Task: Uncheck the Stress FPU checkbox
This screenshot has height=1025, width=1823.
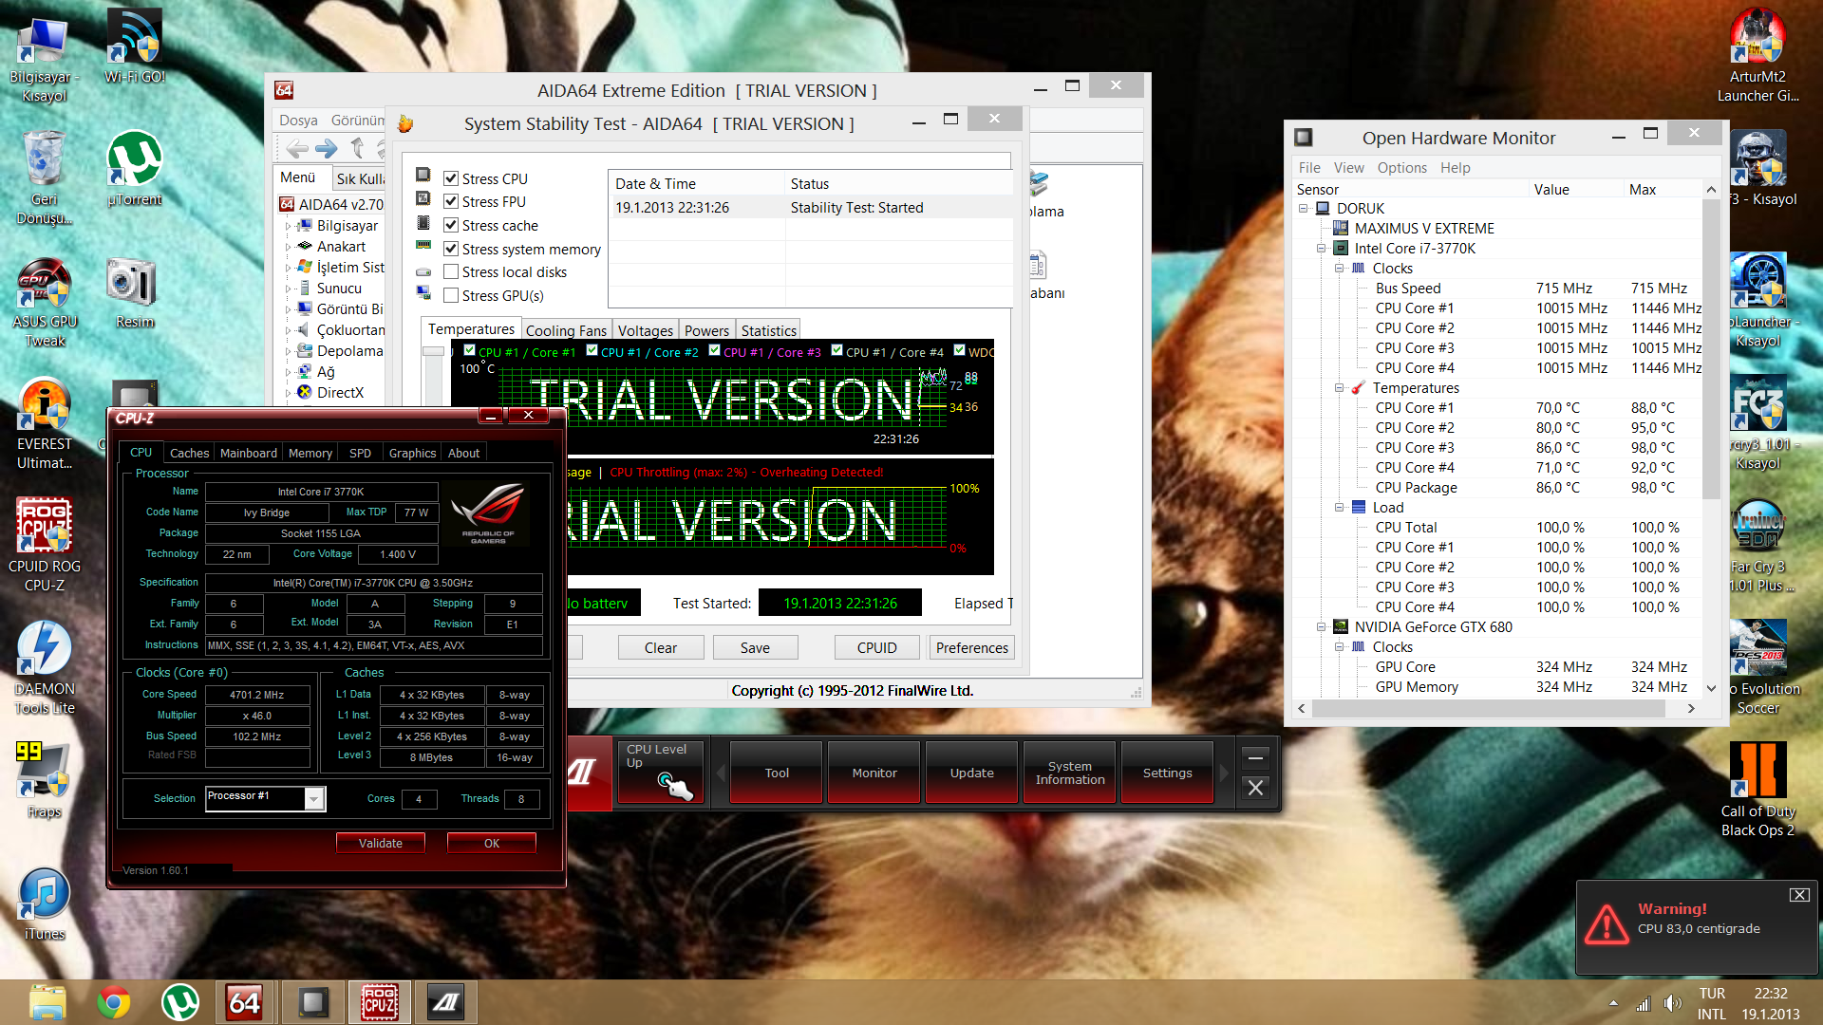Action: [x=452, y=201]
